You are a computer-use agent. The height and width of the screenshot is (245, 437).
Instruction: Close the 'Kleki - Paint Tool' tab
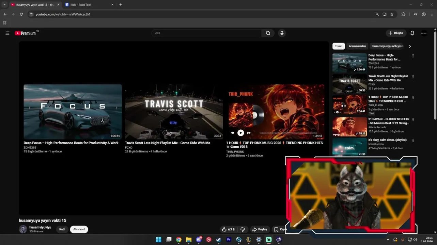pos(112,5)
